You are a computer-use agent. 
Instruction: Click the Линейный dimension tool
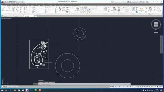(x=70, y=8)
